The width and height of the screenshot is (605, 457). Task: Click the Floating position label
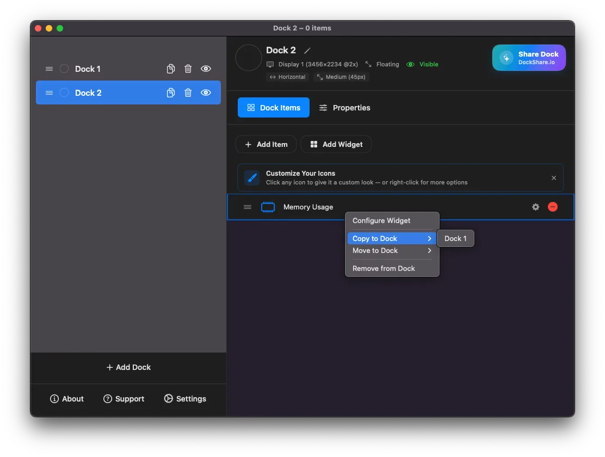[x=382, y=64]
